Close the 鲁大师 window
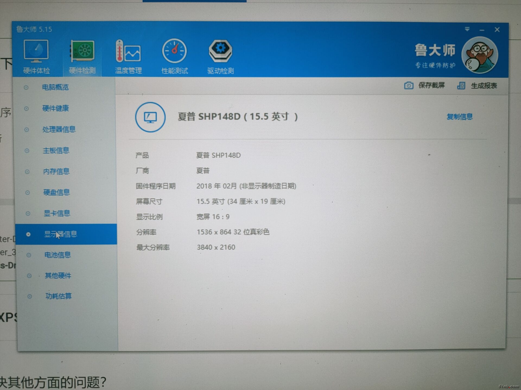This screenshot has height=390, width=521. pos(497,30)
